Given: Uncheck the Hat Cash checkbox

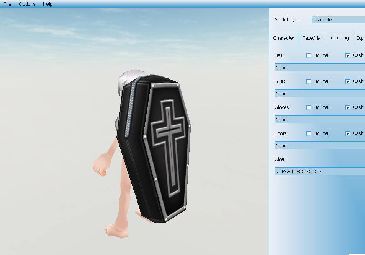Looking at the screenshot, I should click(x=348, y=55).
